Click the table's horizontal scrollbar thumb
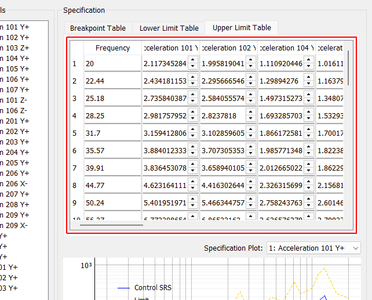Screen dimensions: 372x300 (111, 225)
